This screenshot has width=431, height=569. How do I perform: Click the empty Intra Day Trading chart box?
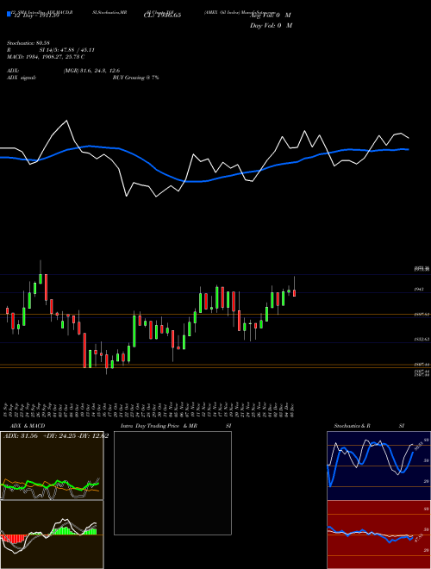pos(172,483)
